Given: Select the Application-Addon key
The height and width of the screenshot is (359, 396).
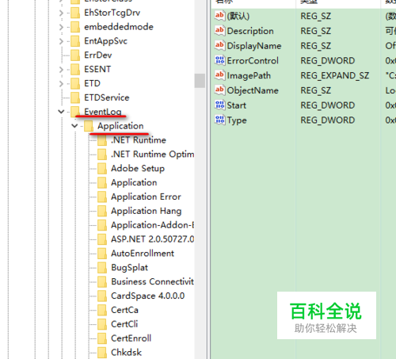Looking at the screenshot, I should point(152,225).
